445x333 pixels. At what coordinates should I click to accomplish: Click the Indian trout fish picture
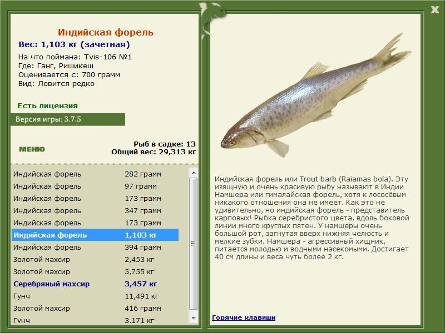[315, 95]
